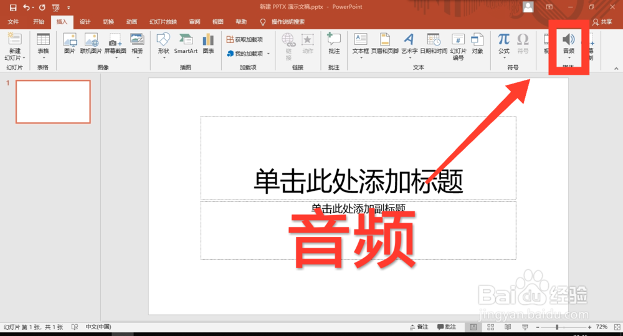The image size is (623, 336).
Task: Save the presentation using the floppy icon
Action: 13,7
